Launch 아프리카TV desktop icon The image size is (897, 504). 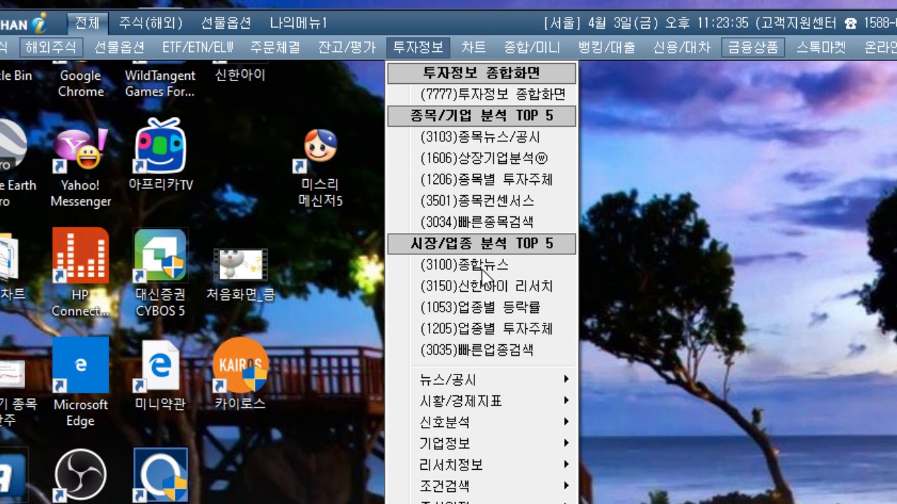click(160, 155)
